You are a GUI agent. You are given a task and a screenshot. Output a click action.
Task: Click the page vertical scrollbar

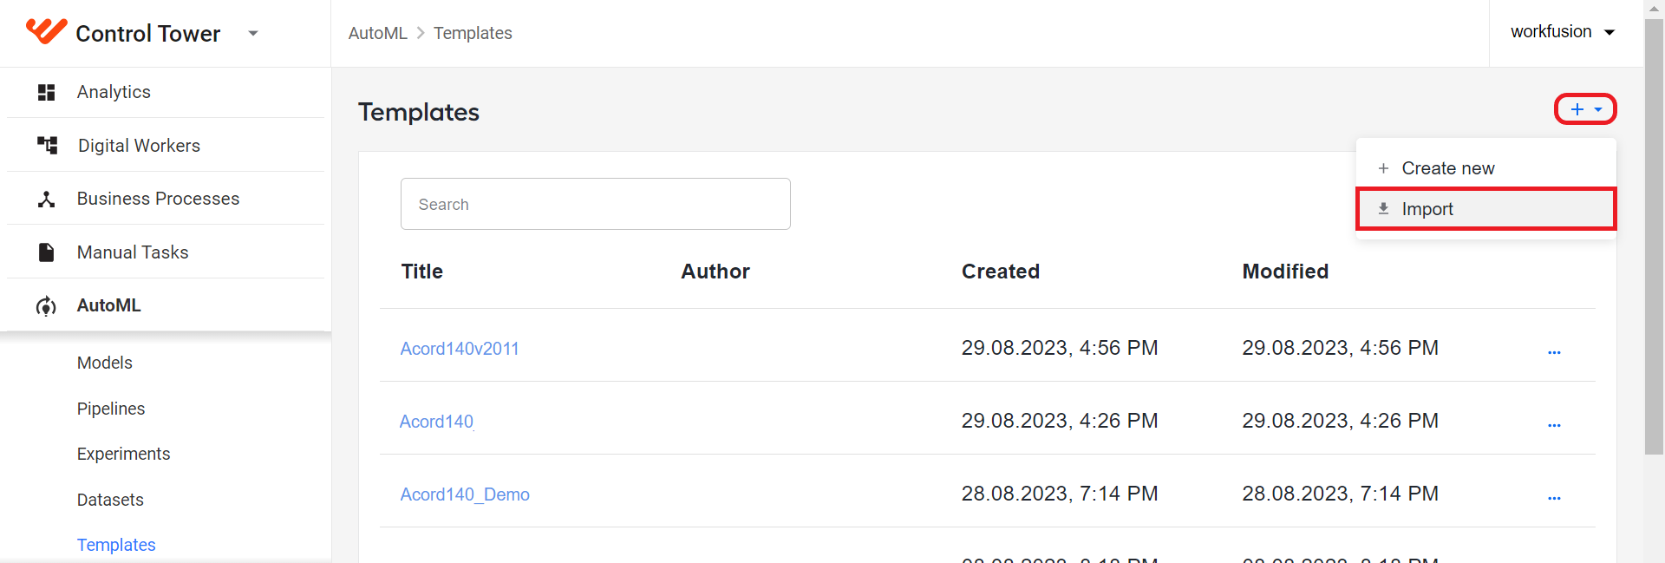pos(1654,234)
